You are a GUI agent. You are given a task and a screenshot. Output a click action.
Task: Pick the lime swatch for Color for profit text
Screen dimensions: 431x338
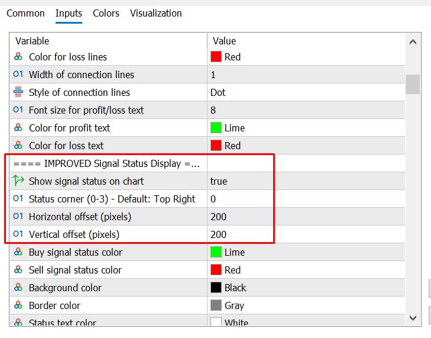pos(216,128)
